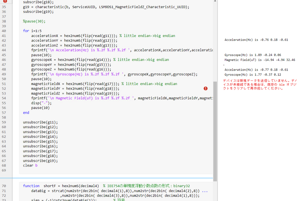Click the unsubscribe(g11) line

40,122
